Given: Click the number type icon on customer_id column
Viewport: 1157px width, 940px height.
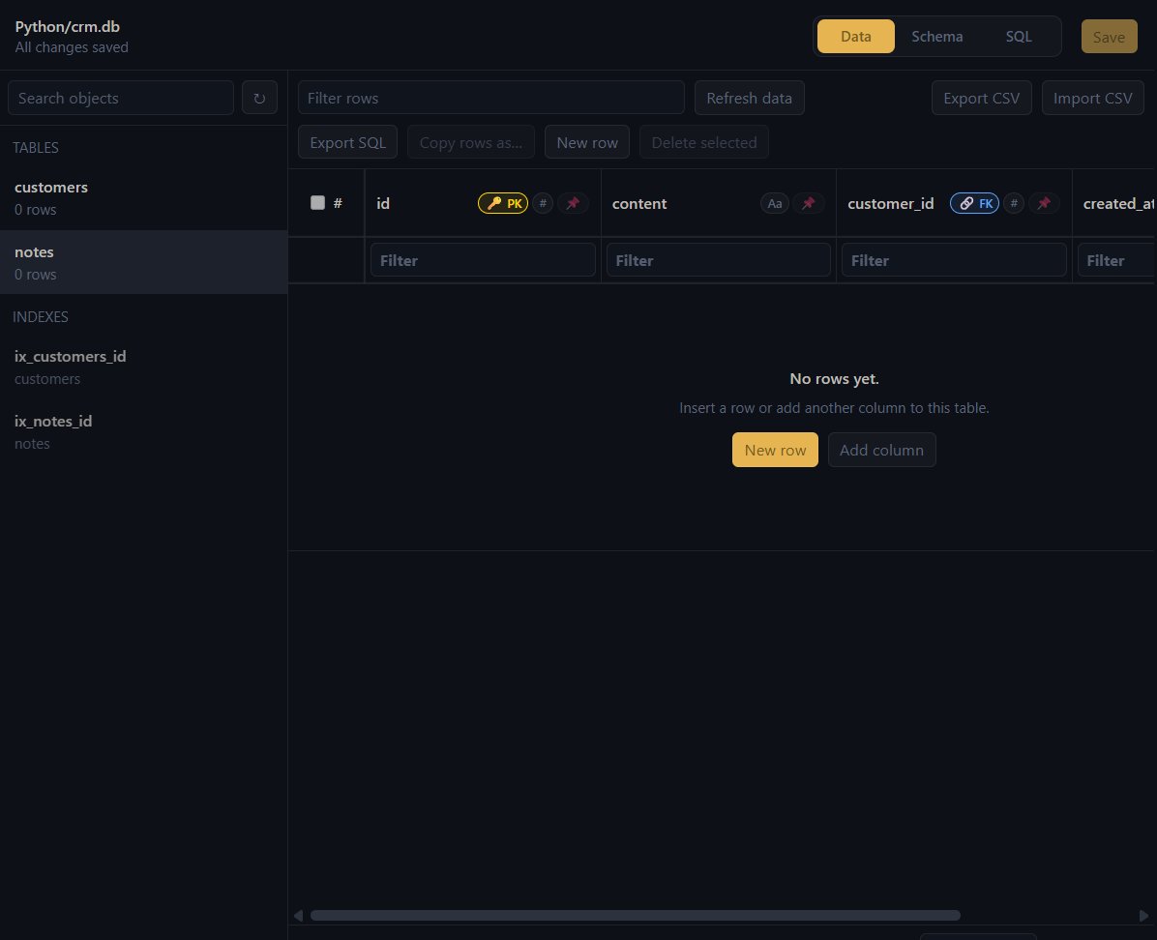Looking at the screenshot, I should coord(1014,203).
